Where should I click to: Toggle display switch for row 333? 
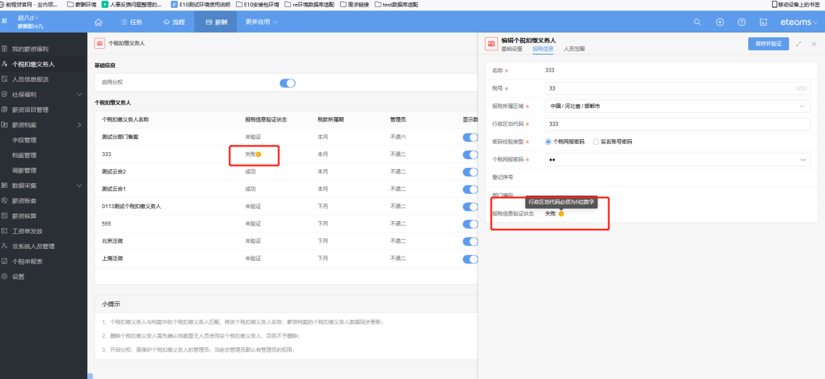click(470, 154)
